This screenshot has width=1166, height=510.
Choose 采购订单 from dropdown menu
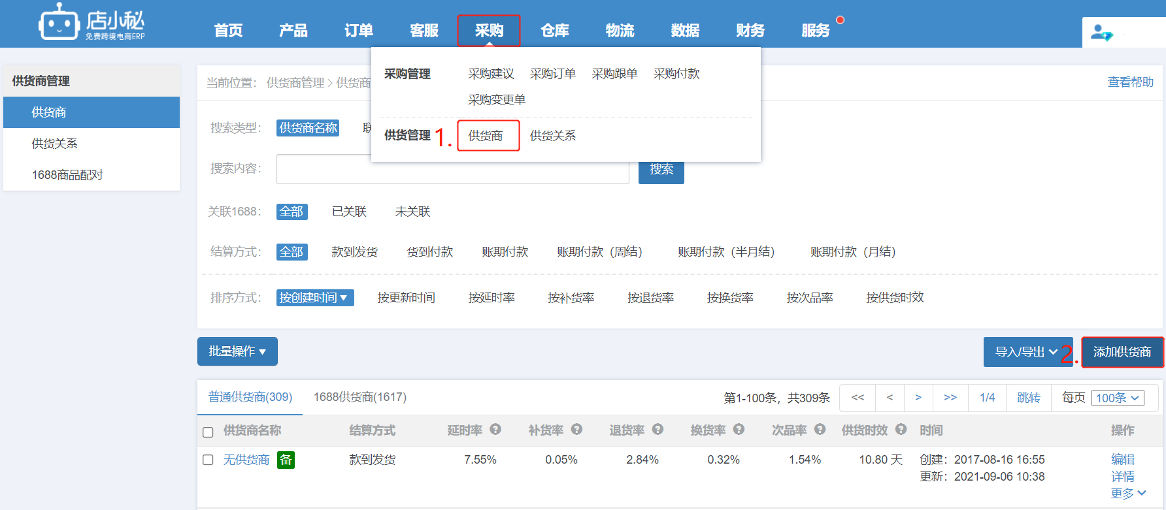coord(553,74)
